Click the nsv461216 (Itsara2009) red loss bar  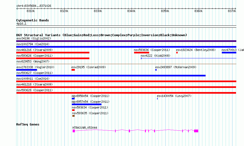[53, 53]
